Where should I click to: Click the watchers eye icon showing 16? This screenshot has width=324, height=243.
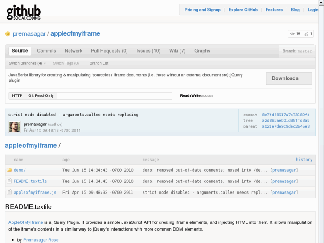(295, 34)
